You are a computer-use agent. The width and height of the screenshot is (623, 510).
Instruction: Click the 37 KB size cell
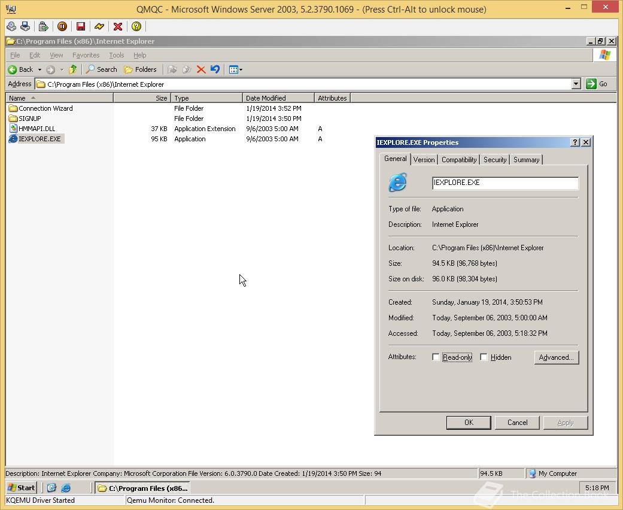tap(159, 129)
